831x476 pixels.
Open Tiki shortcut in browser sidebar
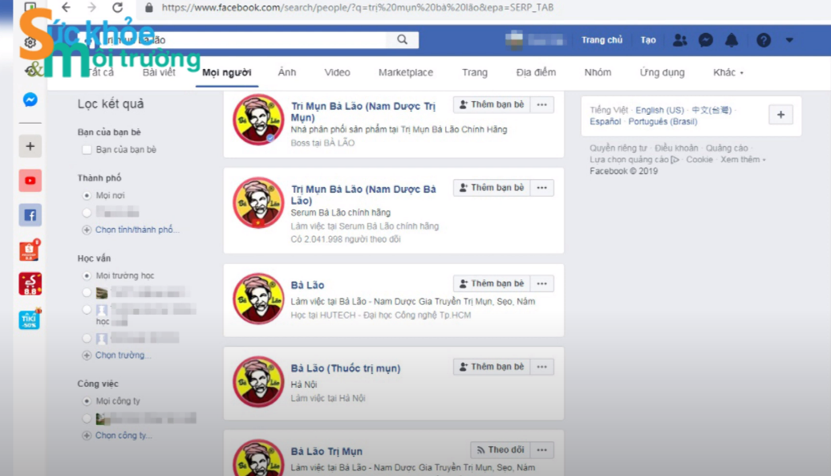[30, 319]
